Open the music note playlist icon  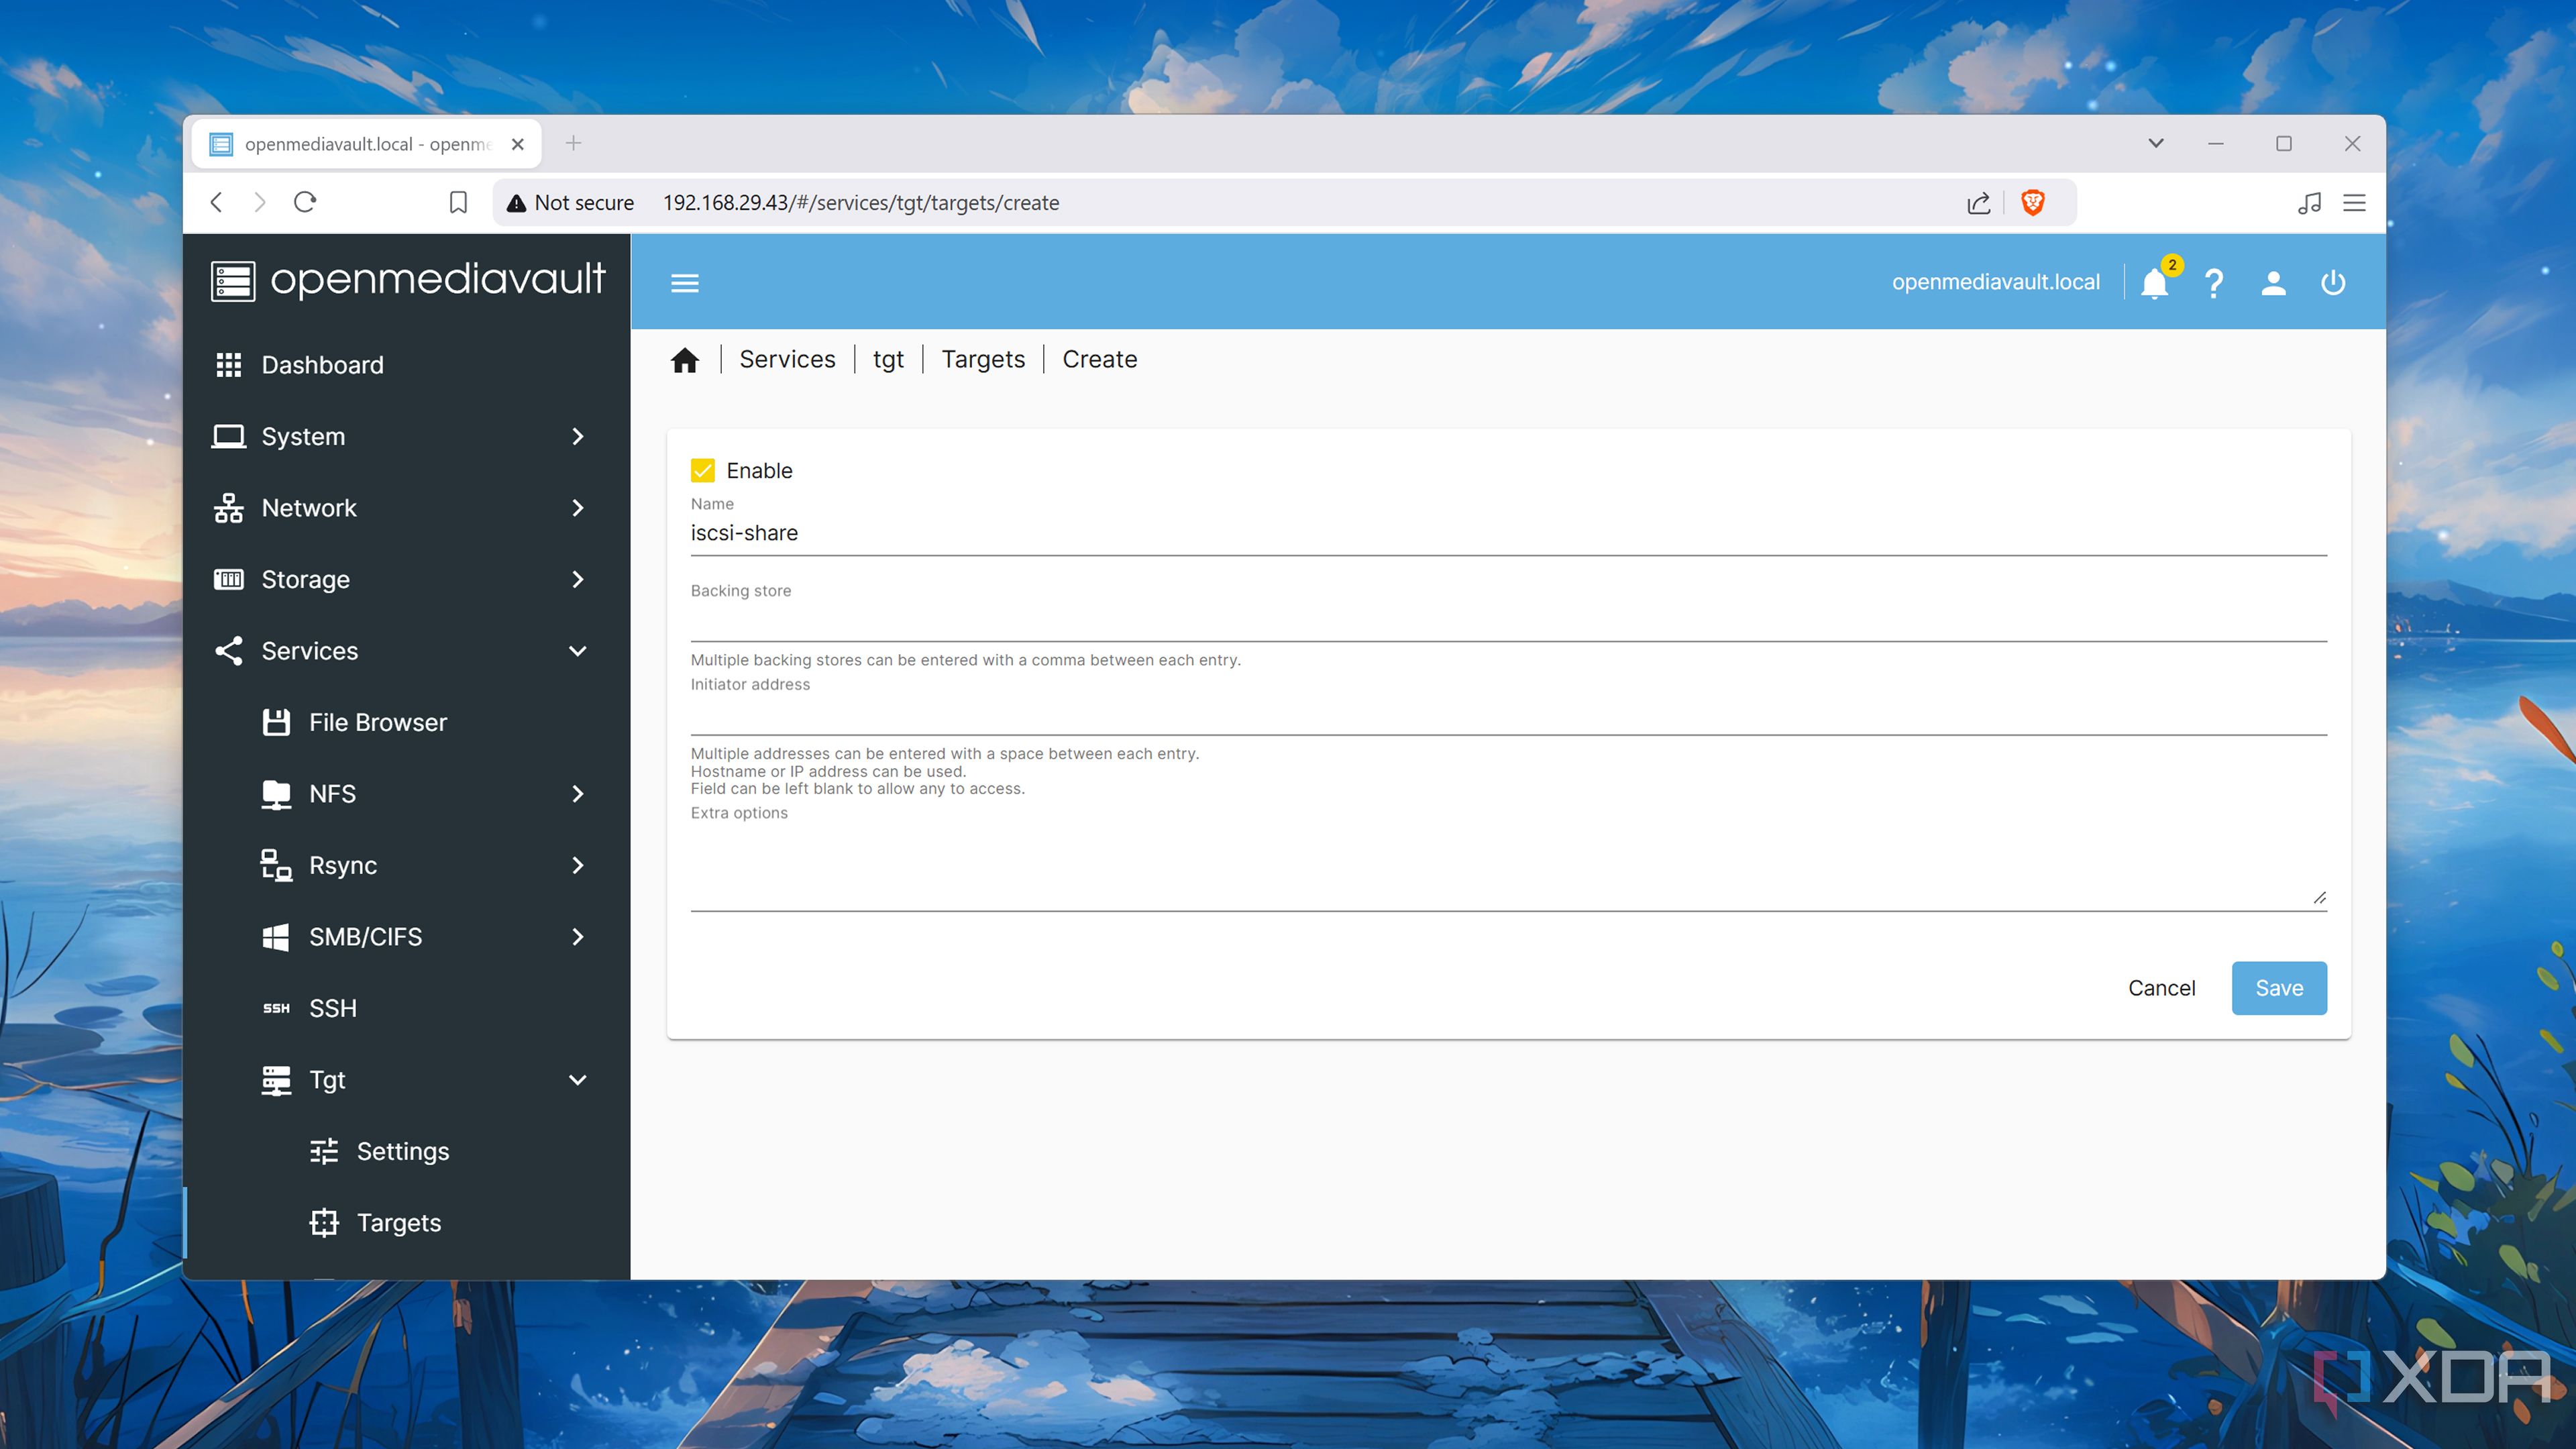[x=2309, y=203]
